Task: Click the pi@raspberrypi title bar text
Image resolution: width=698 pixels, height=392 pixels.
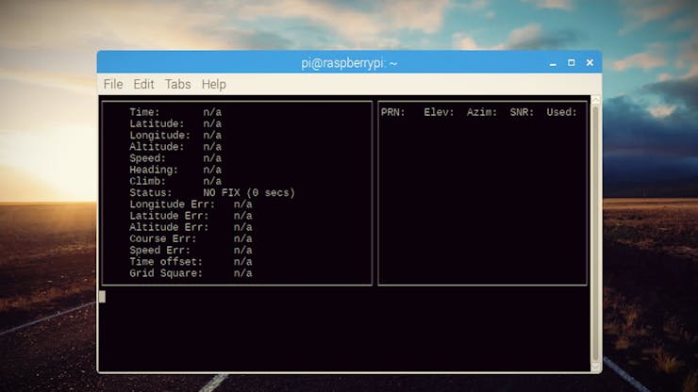Action: (x=349, y=63)
